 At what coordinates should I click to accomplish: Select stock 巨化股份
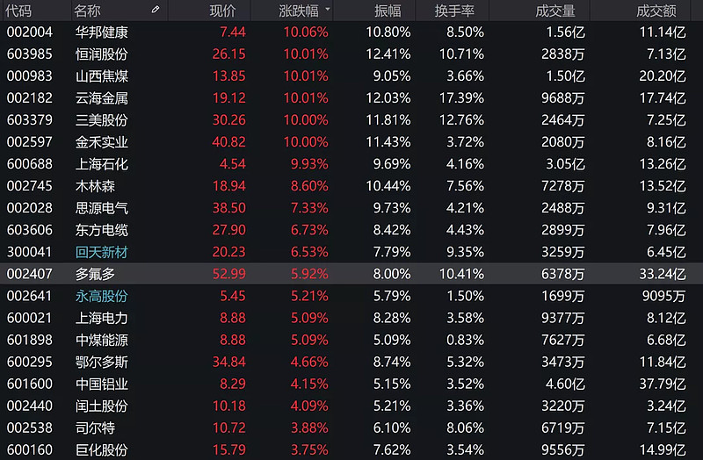(x=101, y=449)
